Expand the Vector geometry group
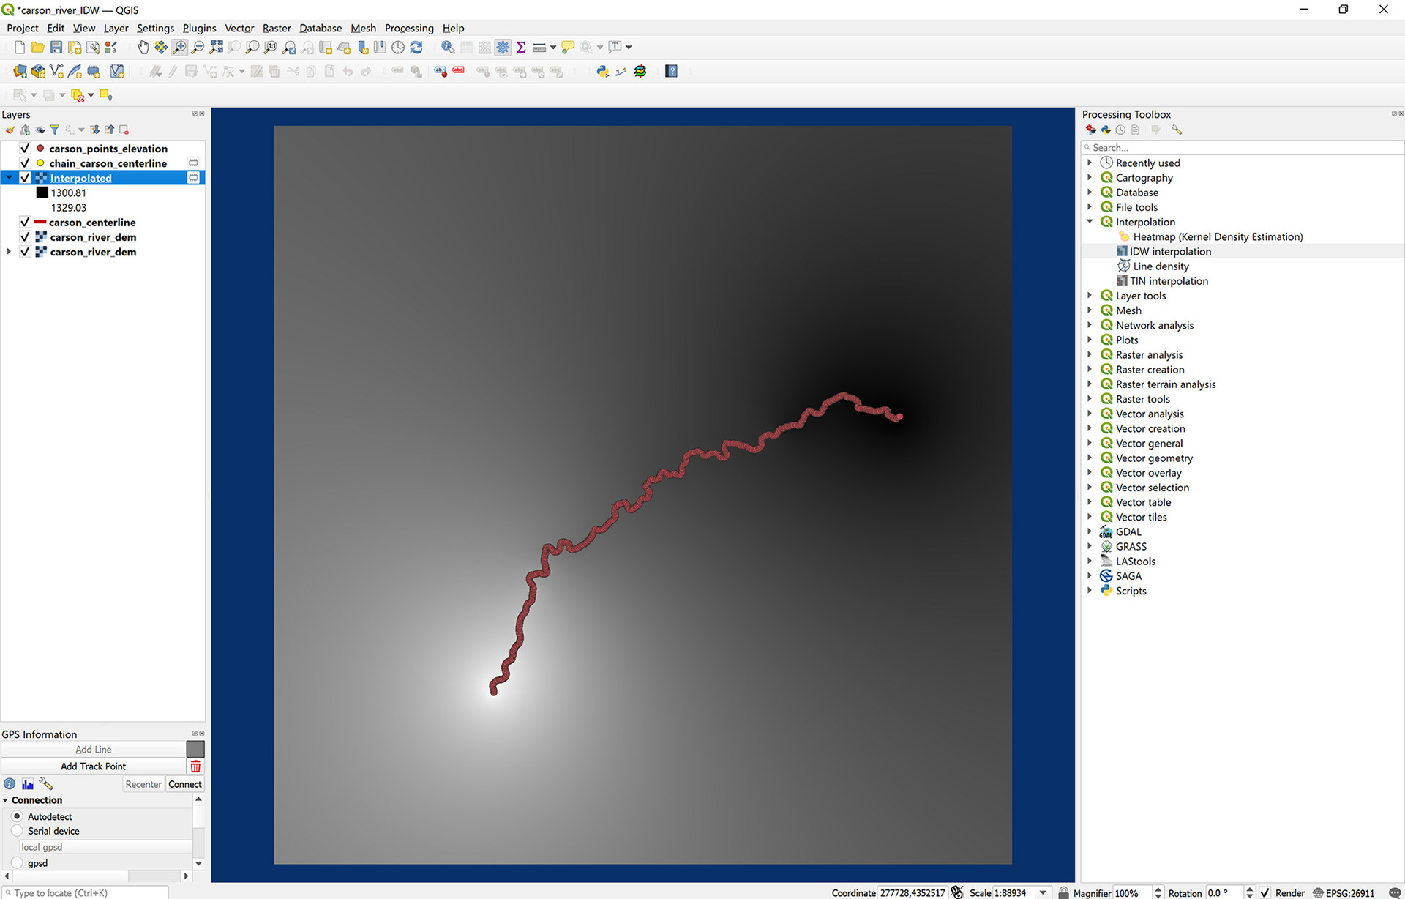 [x=1090, y=458]
